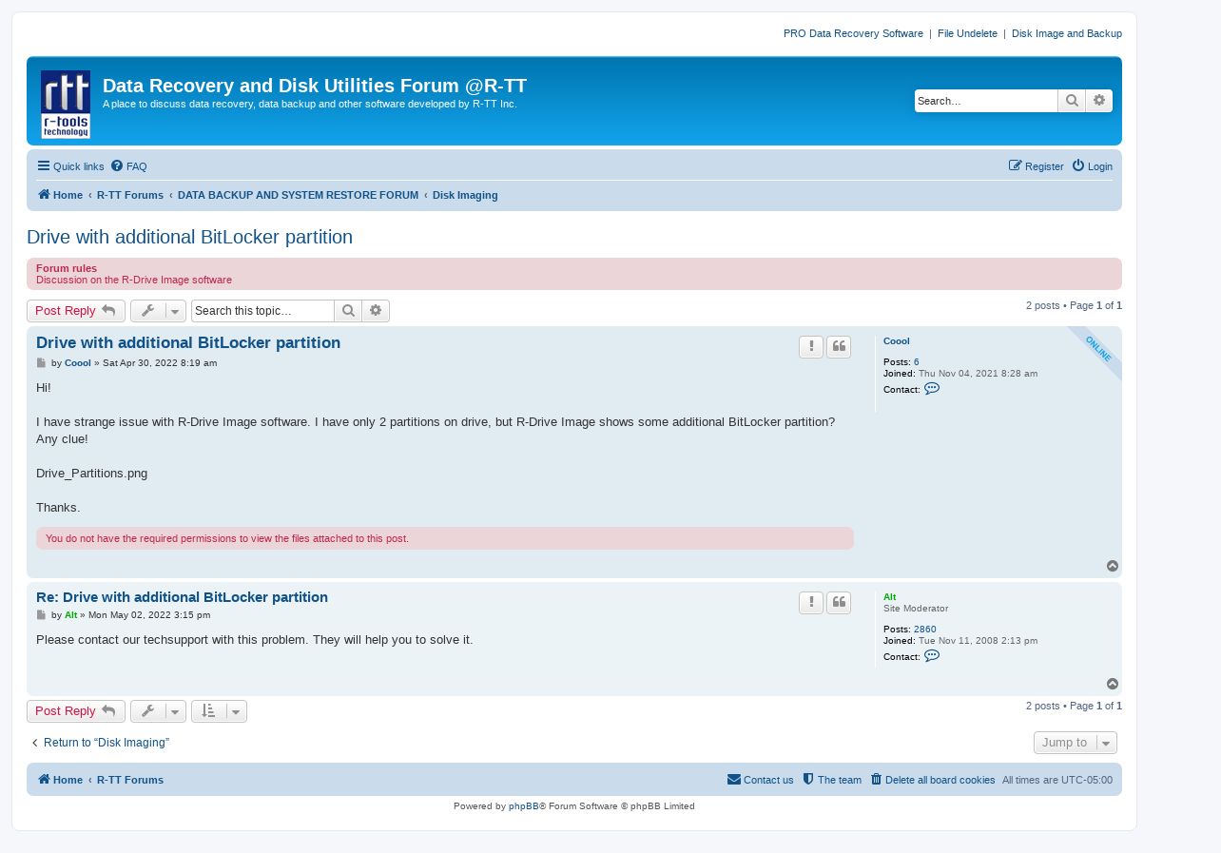Report Coool's post with exclamation icon
This screenshot has height=853, width=1221.
tap(811, 347)
